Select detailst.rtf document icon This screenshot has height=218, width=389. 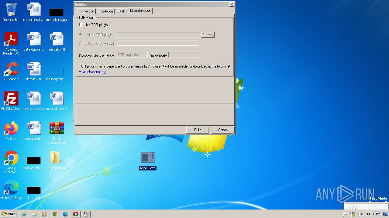[x=34, y=71]
